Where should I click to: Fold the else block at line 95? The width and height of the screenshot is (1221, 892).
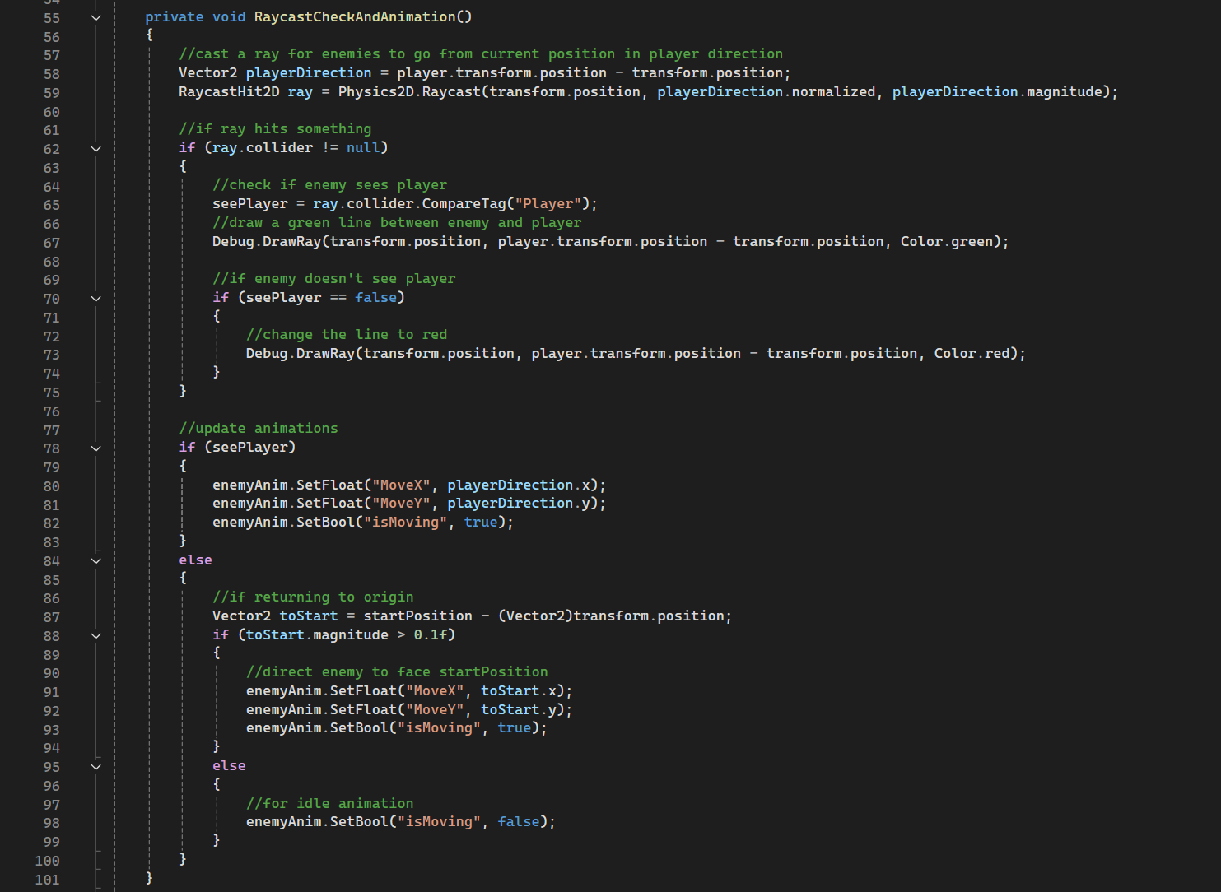click(96, 767)
